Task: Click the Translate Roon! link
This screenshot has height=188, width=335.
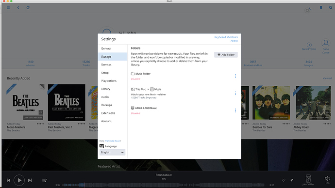Action: click(113, 141)
